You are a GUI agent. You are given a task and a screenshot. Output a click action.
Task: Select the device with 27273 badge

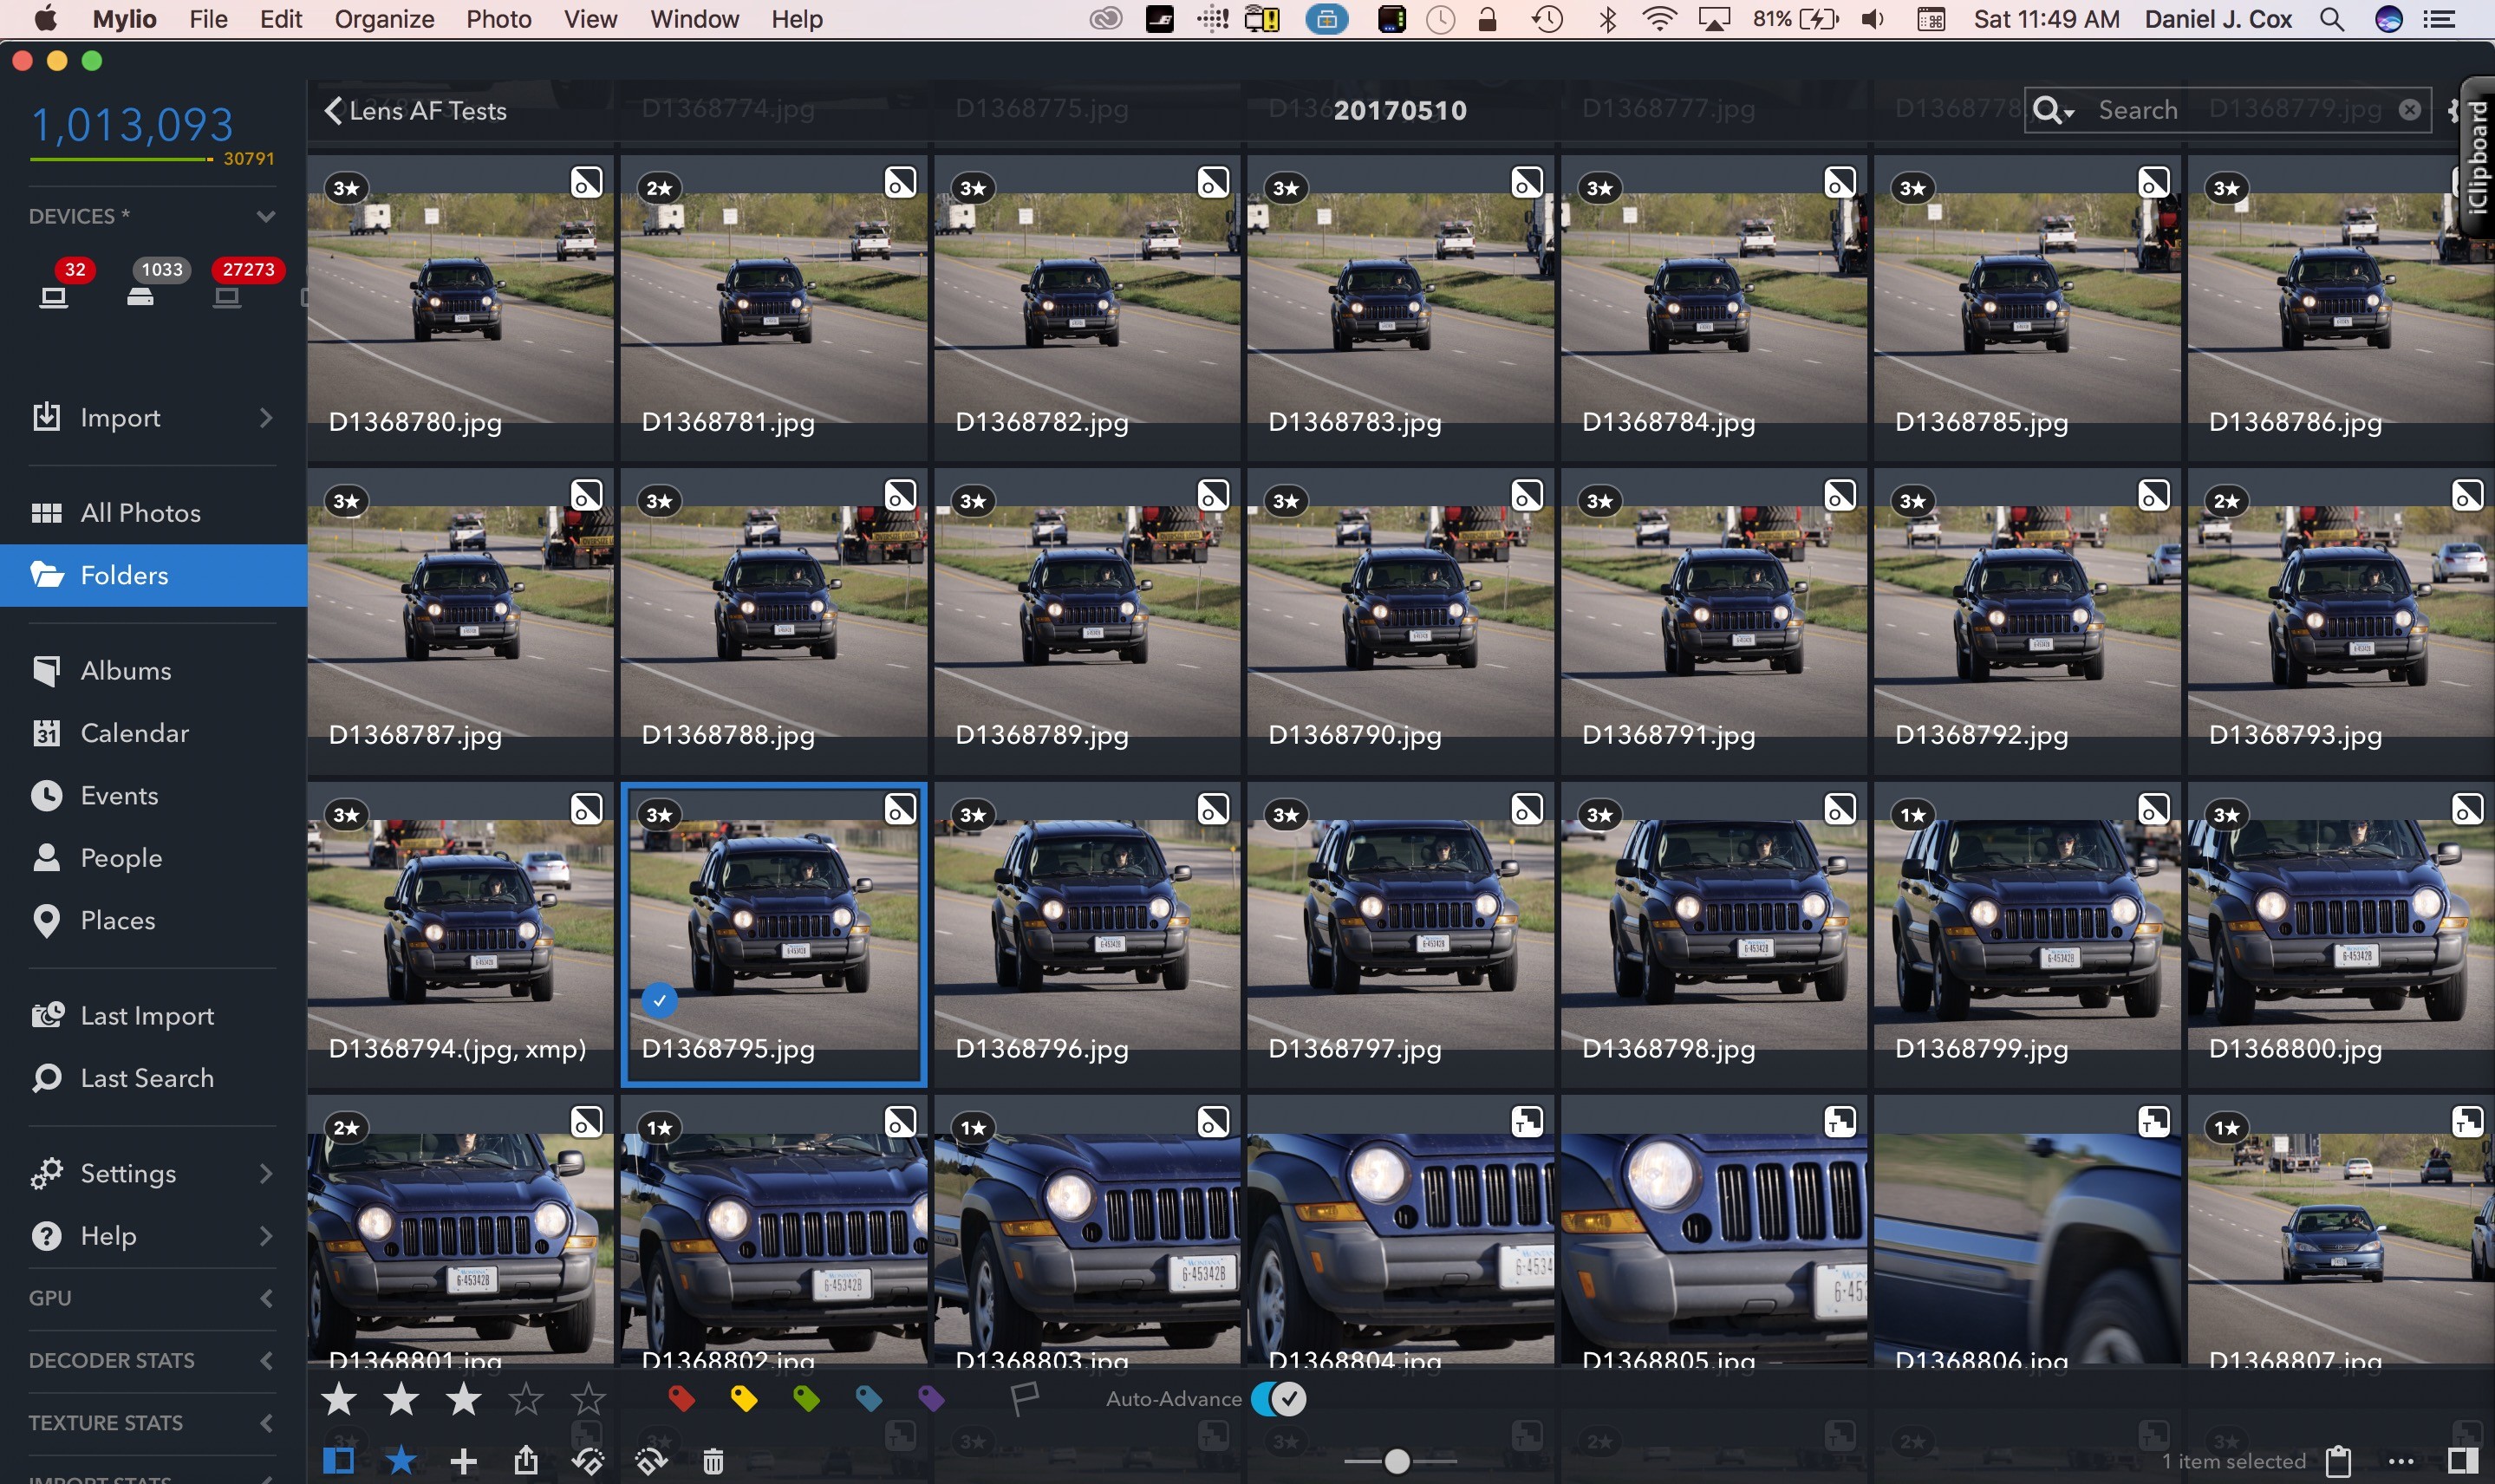[227, 297]
